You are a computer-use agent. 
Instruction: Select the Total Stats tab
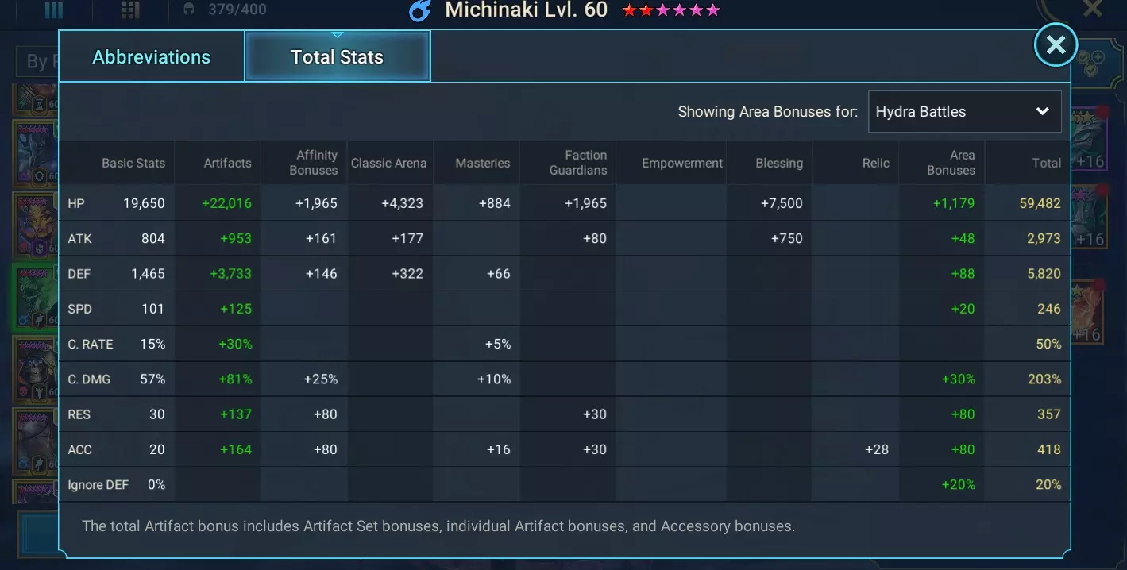coord(338,56)
